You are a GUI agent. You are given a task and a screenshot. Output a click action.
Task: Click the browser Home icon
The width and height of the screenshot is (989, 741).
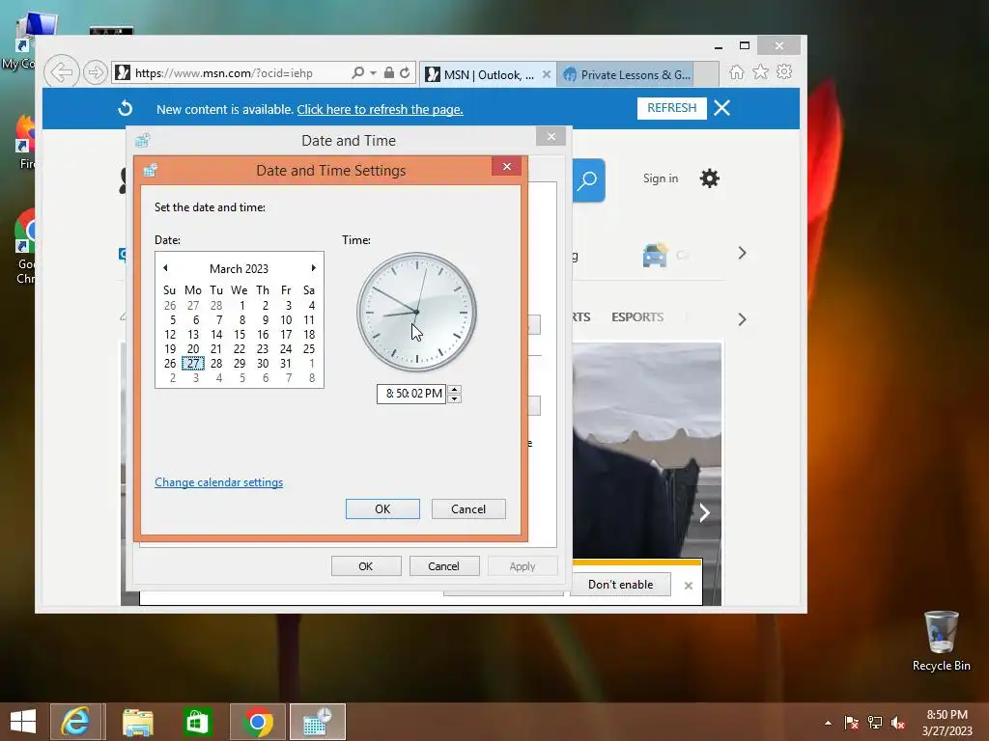(737, 72)
